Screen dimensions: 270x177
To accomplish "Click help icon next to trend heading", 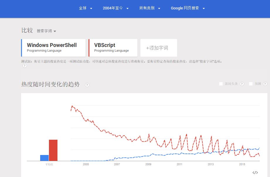I will (x=87, y=85).
